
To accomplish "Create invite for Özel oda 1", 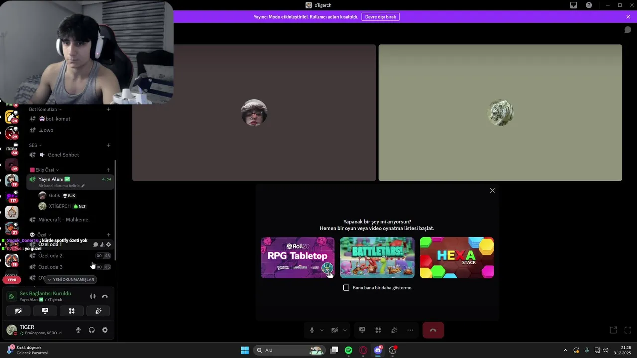I will coord(102,244).
